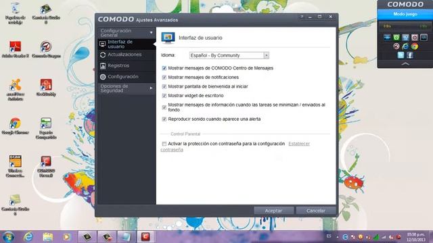
Task: Open the Facebook icon in COMODO widget
Action: tap(410, 55)
